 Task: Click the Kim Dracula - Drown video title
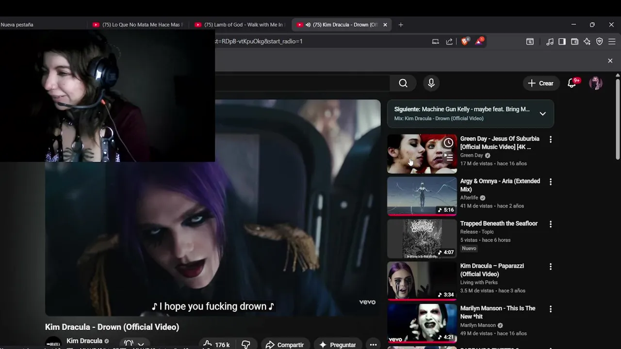112,327
